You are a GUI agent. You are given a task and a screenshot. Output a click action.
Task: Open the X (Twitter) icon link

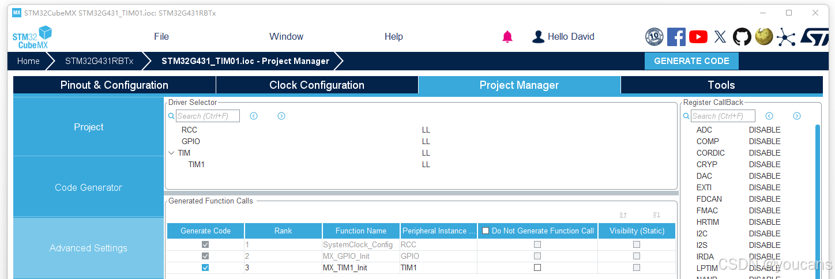click(x=720, y=37)
